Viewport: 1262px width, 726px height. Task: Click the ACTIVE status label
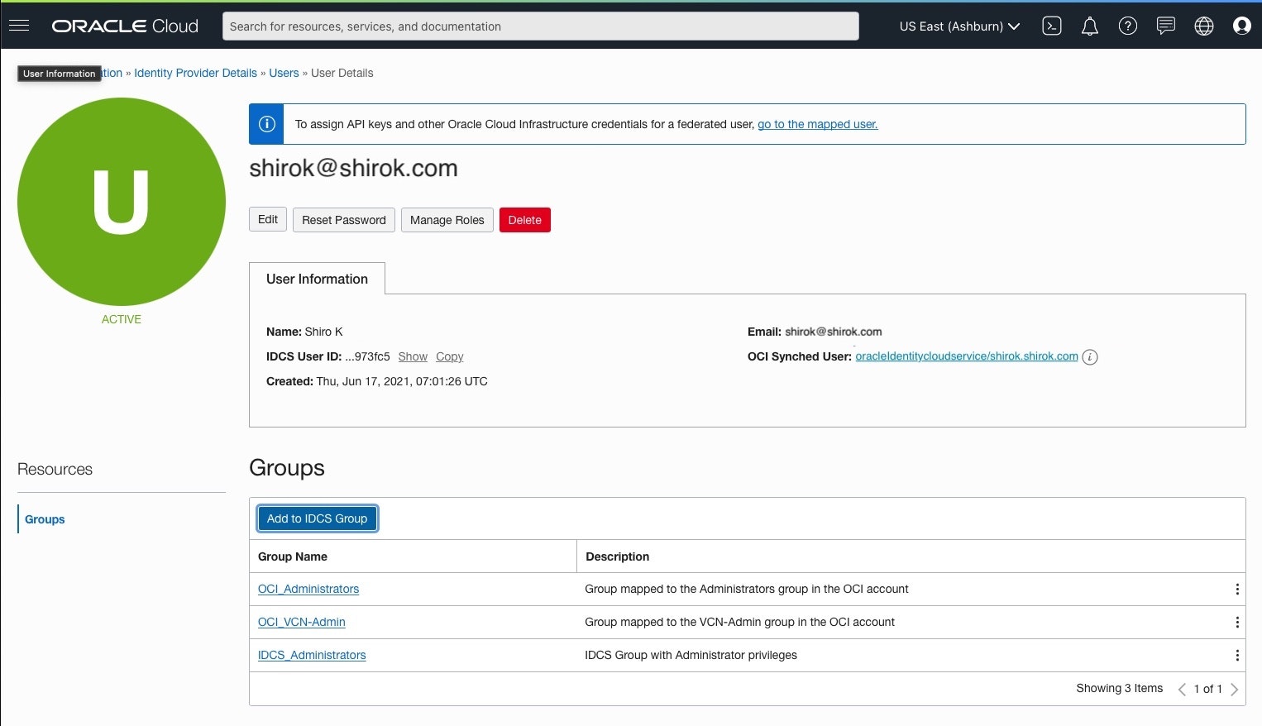122,319
